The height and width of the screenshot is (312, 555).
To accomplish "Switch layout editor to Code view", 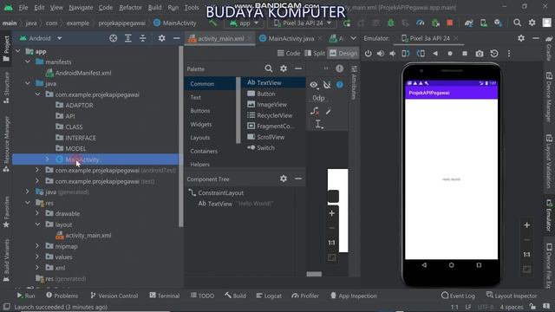I will (x=289, y=54).
